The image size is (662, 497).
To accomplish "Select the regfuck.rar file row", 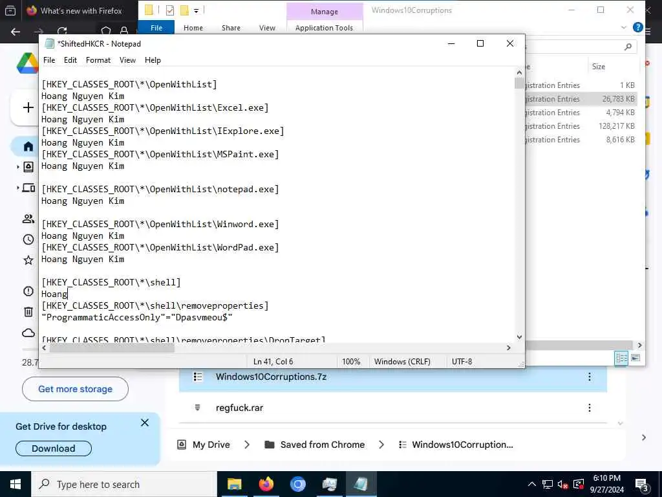I will [392, 408].
